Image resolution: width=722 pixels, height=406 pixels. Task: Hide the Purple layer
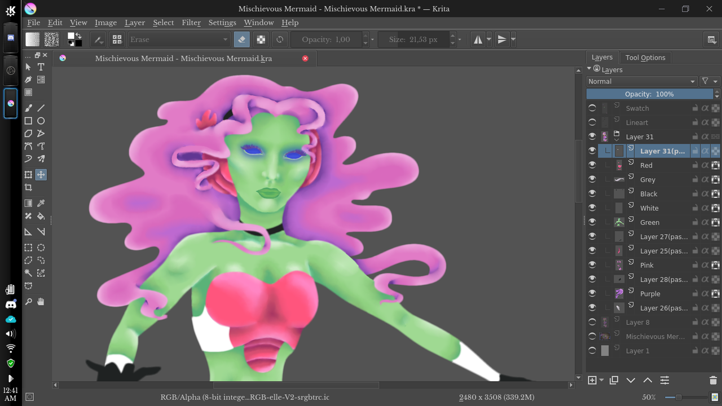(x=592, y=293)
